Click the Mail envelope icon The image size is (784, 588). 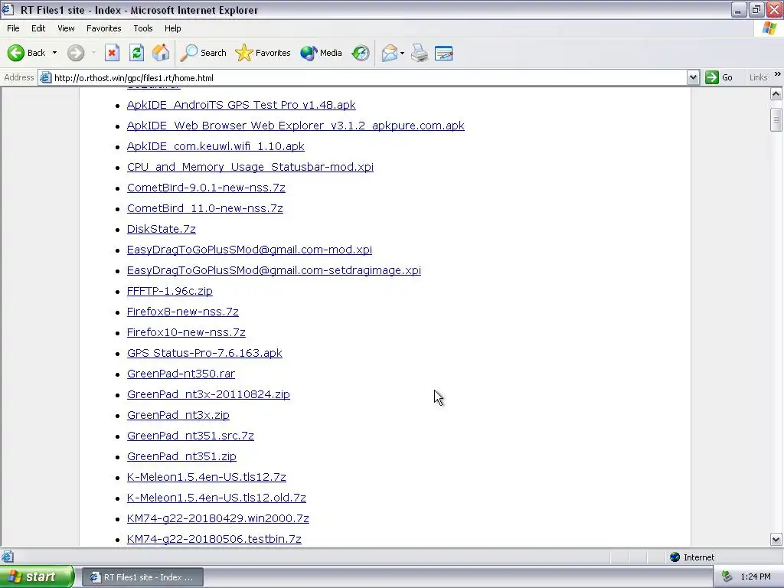point(390,53)
